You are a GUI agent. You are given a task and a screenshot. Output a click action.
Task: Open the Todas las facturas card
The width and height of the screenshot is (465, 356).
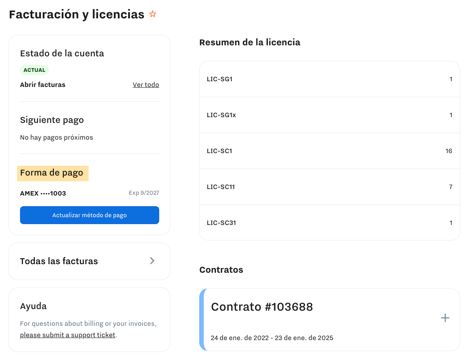(59, 261)
